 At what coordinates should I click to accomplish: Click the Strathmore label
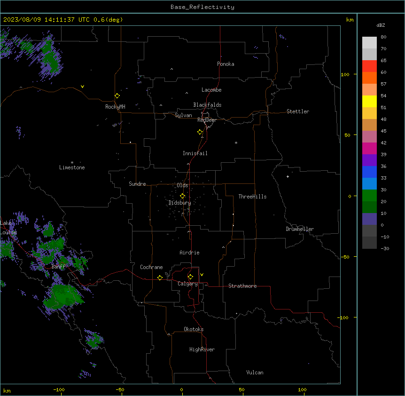(x=242, y=286)
